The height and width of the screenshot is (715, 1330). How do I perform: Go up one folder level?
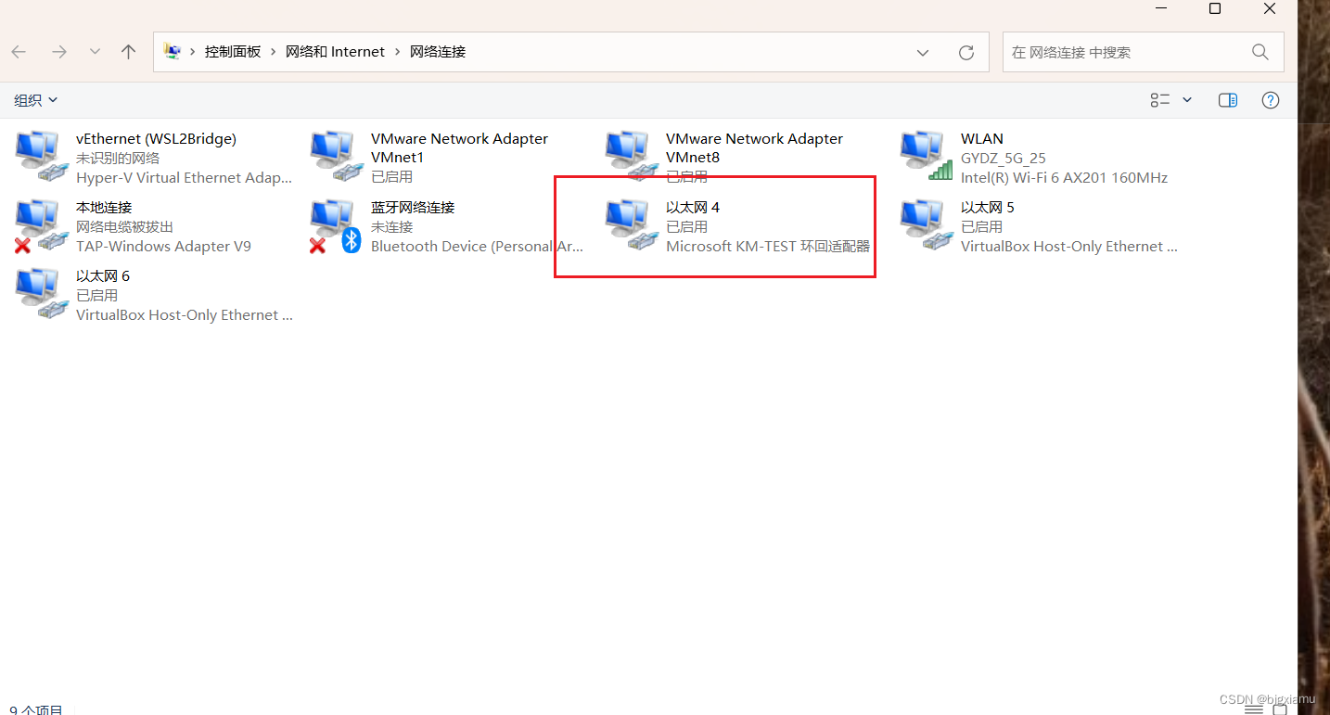[129, 52]
